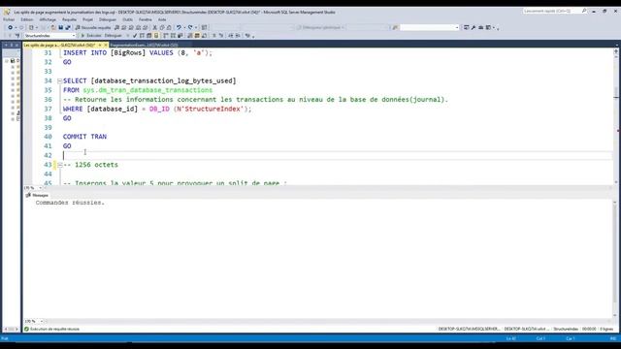
Task: Open the editor zoom percentage dropdown
Action: (x=41, y=188)
